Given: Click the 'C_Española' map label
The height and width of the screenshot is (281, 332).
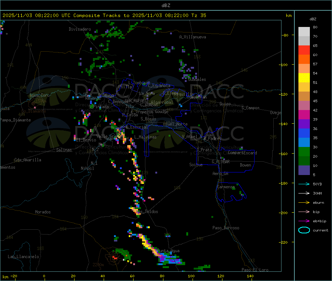Looking at the screenshot, I should tap(159, 86).
